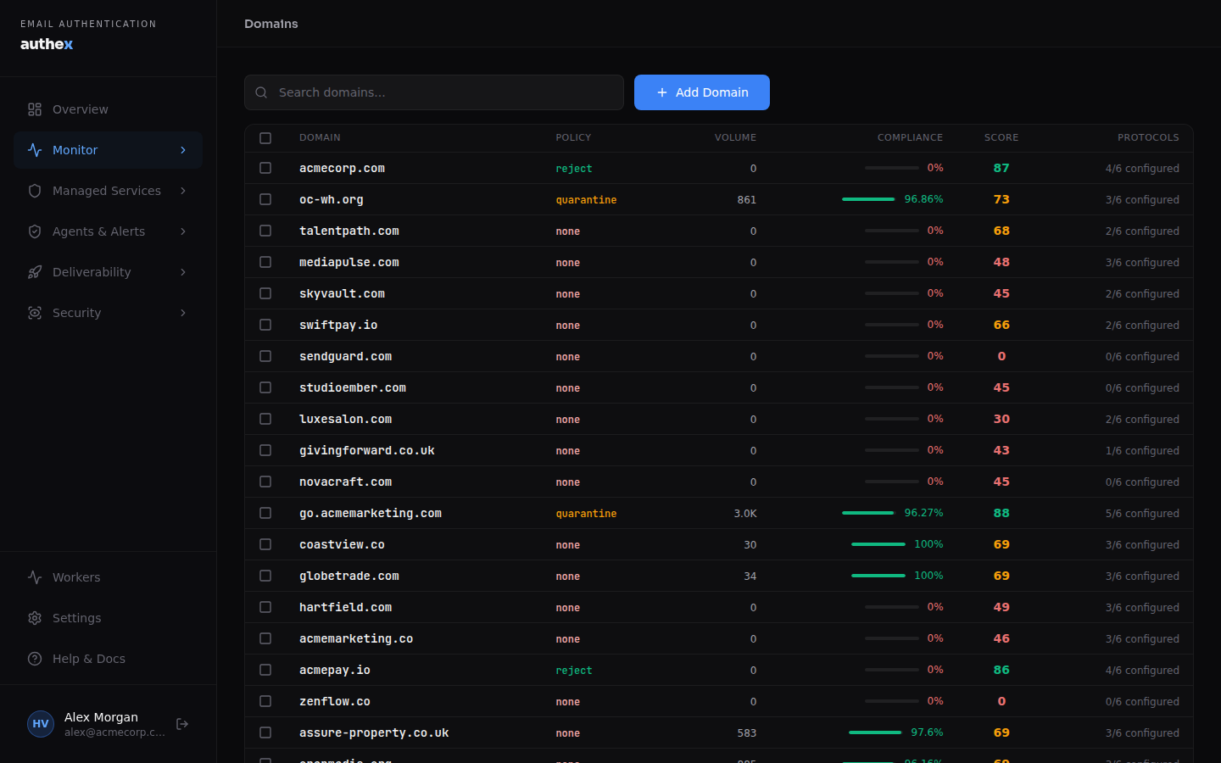The width and height of the screenshot is (1221, 763).
Task: Select checkbox for talentpath.com
Action: [265, 231]
